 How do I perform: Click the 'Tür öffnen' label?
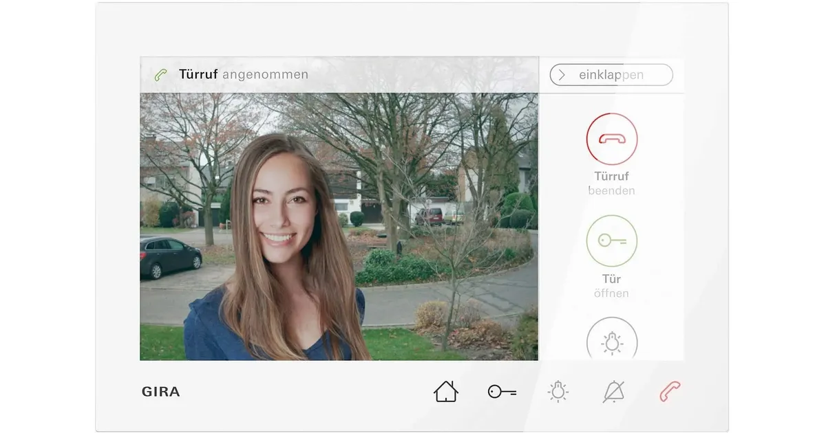611,286
